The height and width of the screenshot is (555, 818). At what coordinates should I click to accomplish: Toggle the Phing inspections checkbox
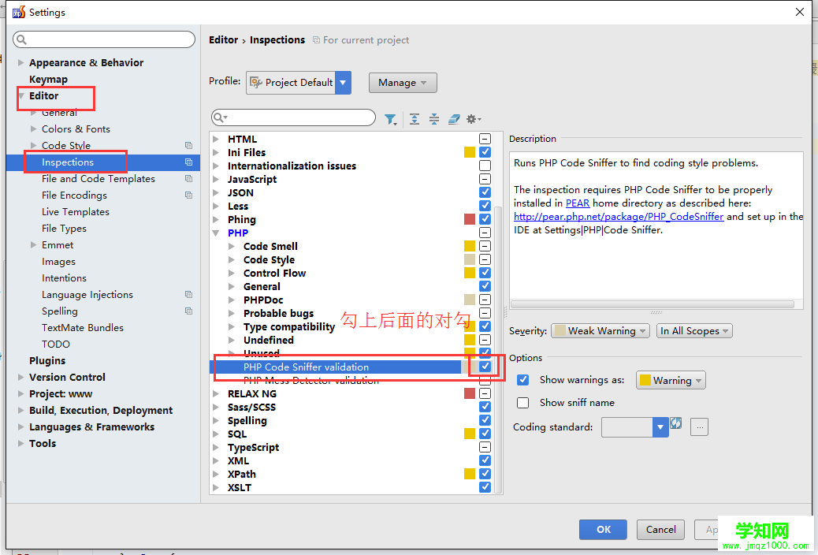[x=485, y=218]
